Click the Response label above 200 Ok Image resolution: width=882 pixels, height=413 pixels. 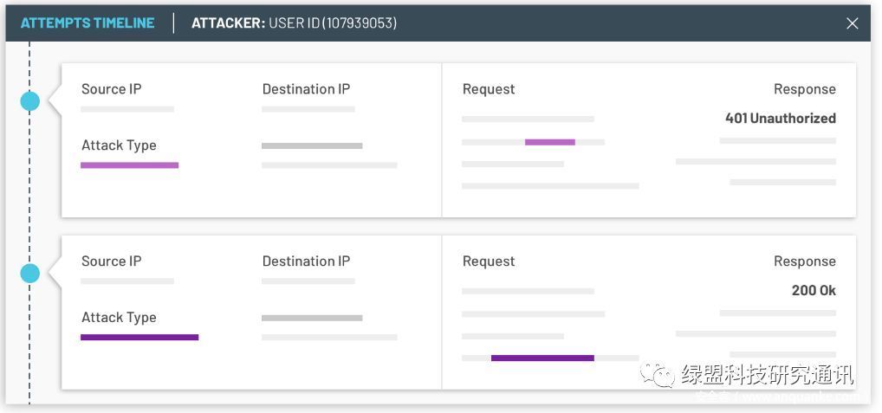[x=804, y=261]
